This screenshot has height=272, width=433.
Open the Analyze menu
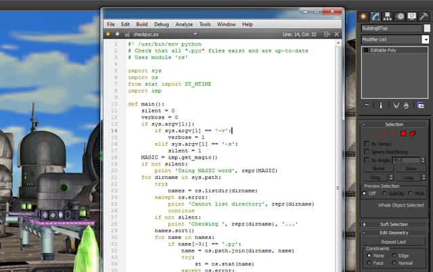coord(184,24)
